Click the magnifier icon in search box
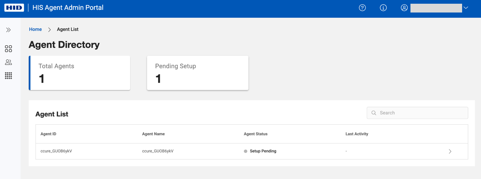The height and width of the screenshot is (179, 481). coord(374,113)
